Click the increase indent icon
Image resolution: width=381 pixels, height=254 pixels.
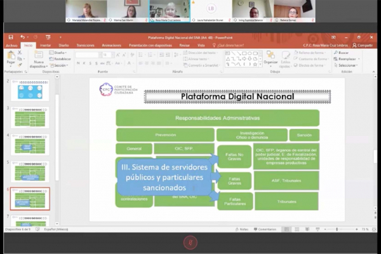(x=168, y=55)
